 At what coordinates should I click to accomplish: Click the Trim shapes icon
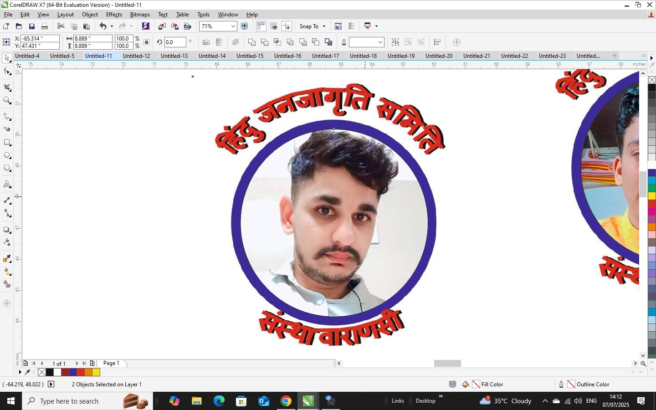tap(264, 42)
